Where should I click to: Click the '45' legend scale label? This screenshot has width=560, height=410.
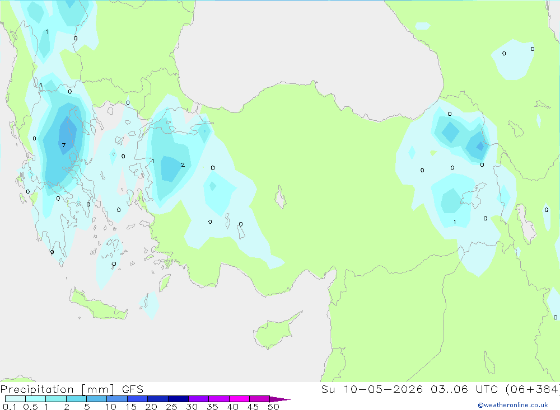(x=253, y=407)
